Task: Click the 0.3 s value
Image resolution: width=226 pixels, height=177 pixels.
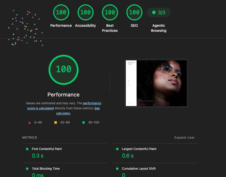Action: tap(37, 156)
